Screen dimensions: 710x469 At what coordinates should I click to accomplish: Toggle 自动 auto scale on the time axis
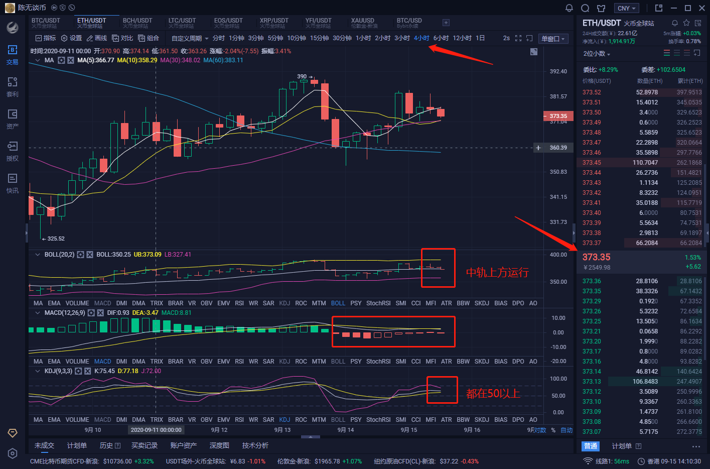click(x=566, y=430)
